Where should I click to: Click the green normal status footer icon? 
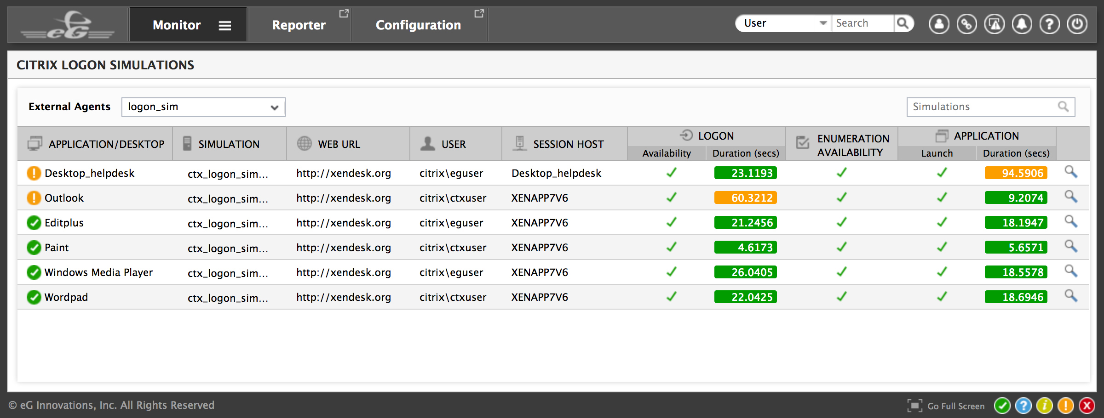[1002, 406]
